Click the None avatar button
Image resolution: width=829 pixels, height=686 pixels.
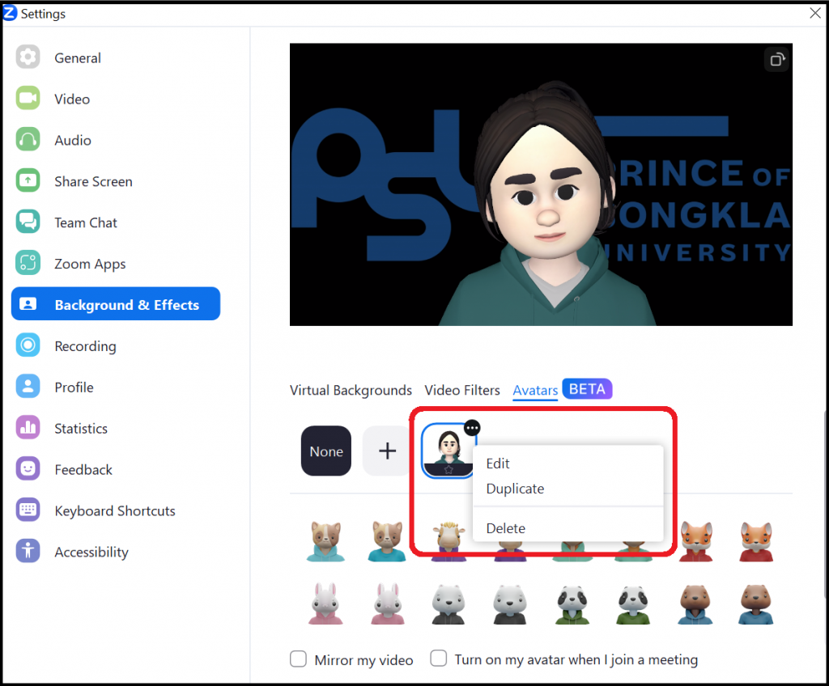(326, 451)
